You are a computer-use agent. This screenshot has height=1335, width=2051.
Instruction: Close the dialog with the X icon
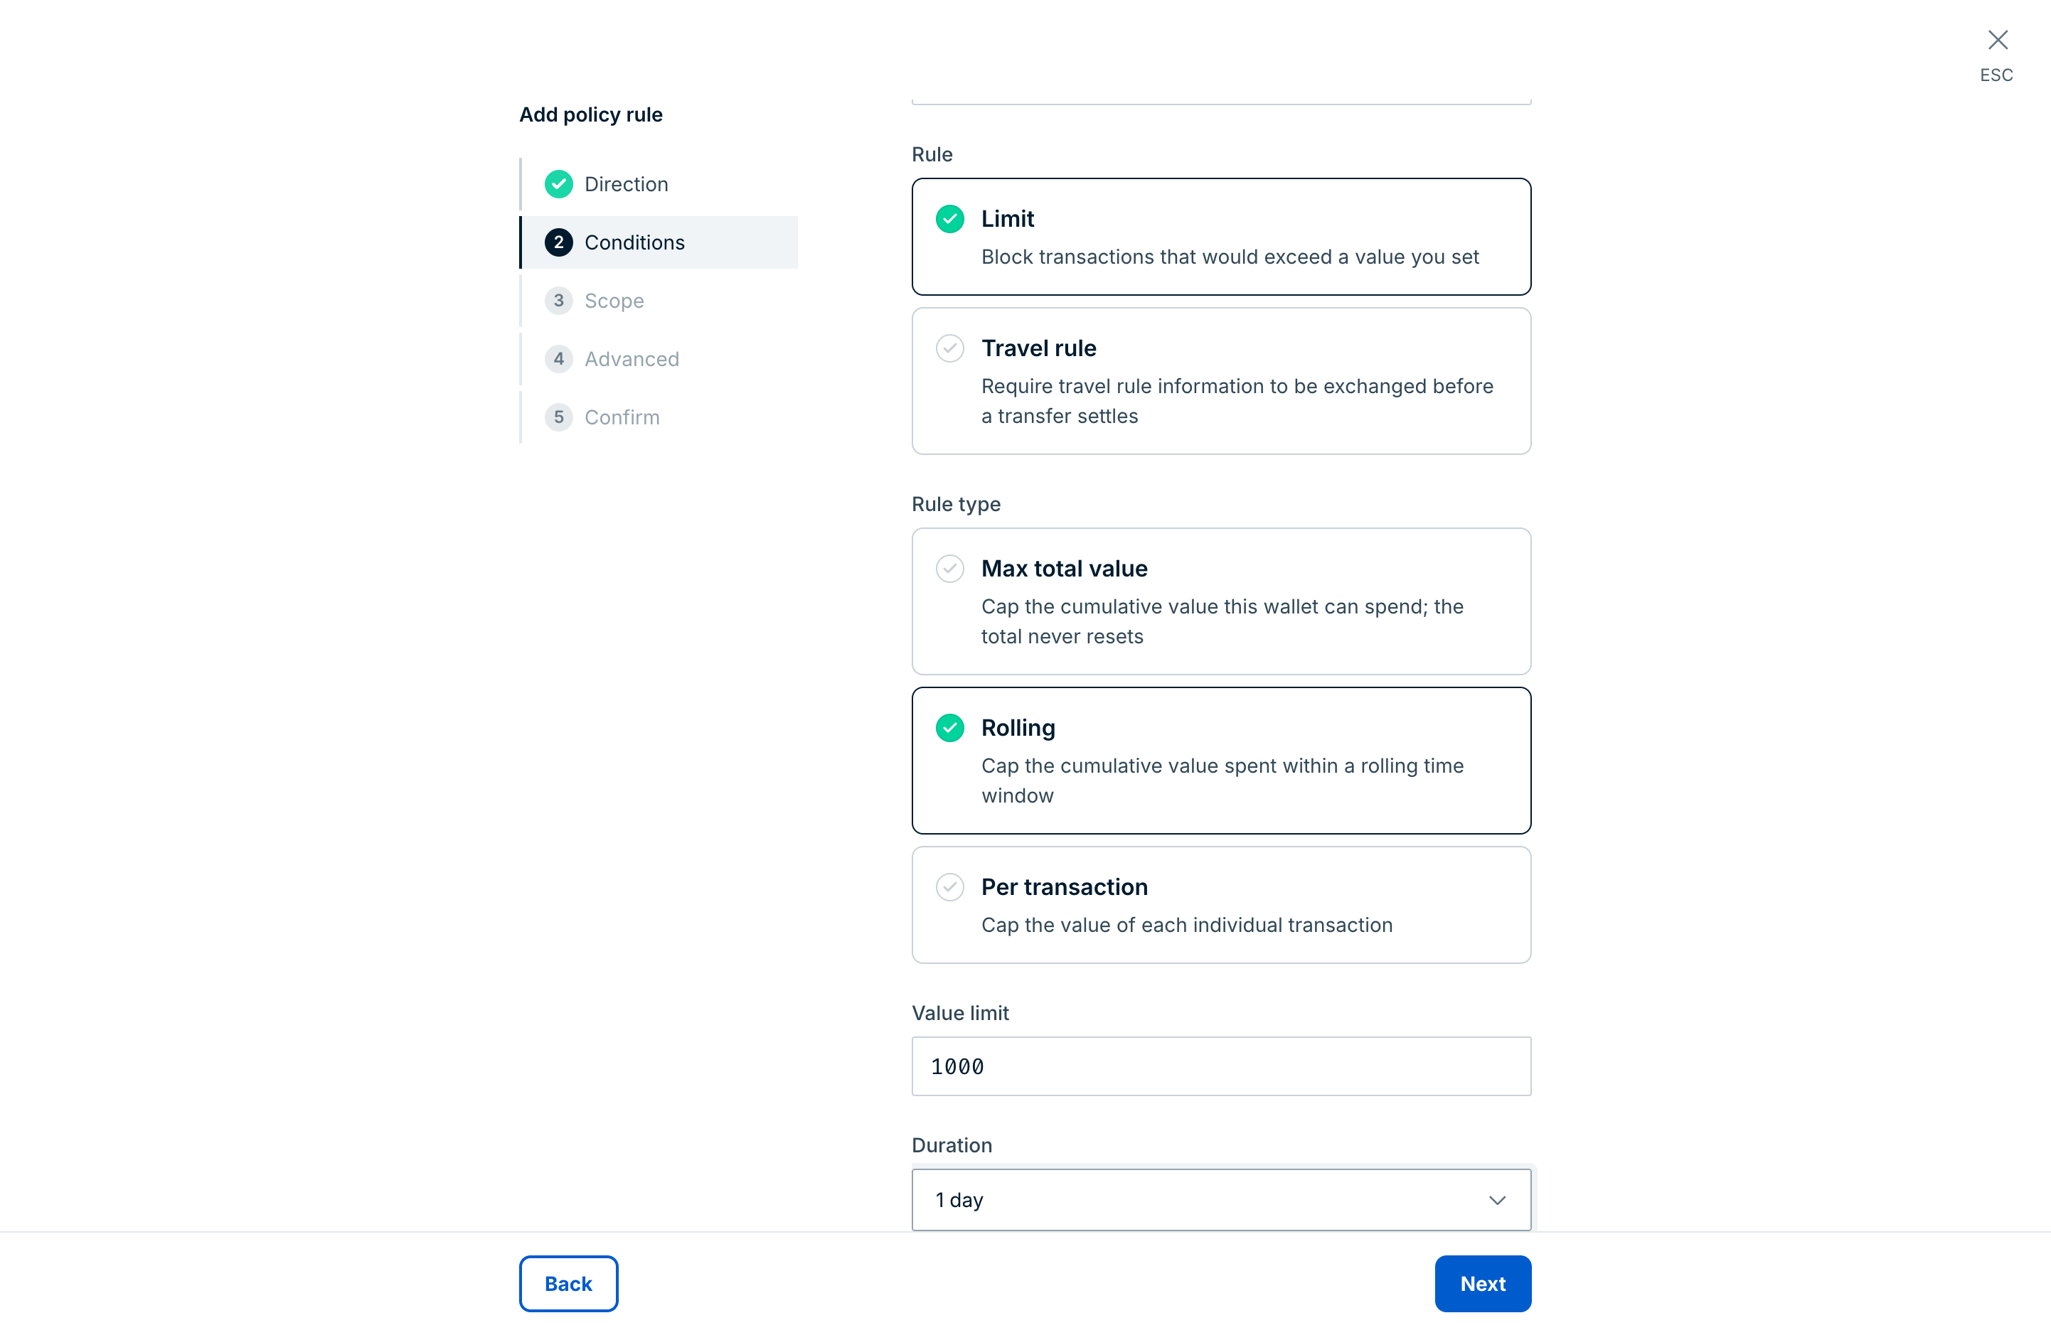tap(1997, 40)
